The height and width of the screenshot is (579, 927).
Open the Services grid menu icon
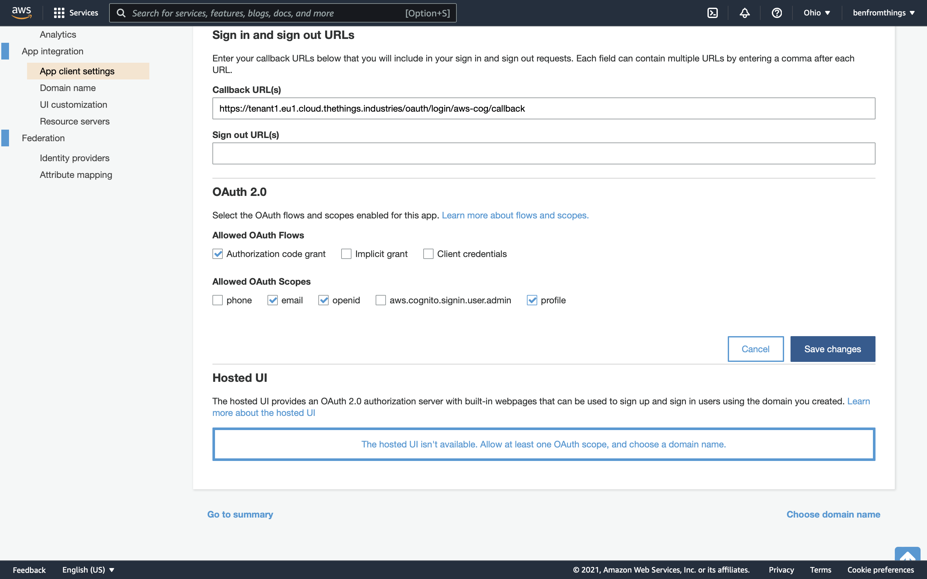(59, 13)
